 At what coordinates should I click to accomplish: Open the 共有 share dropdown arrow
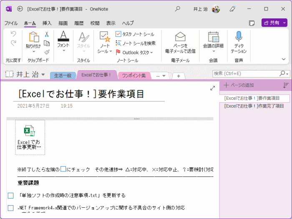point(284,23)
